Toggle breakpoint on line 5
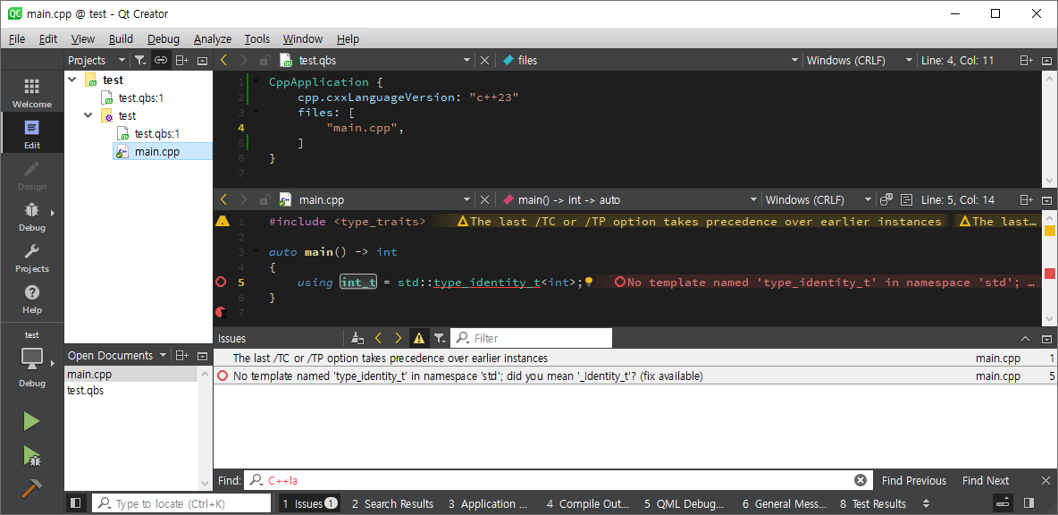1058x515 pixels. (x=222, y=282)
